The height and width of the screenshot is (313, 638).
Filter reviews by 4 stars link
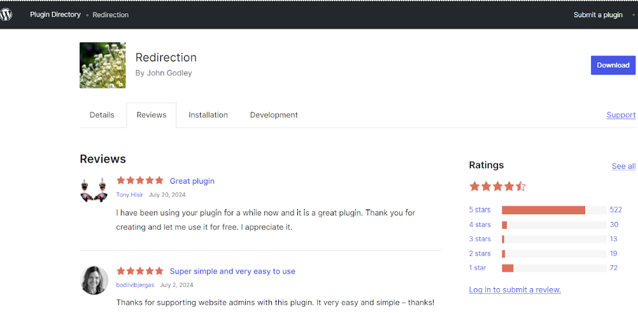point(479,224)
